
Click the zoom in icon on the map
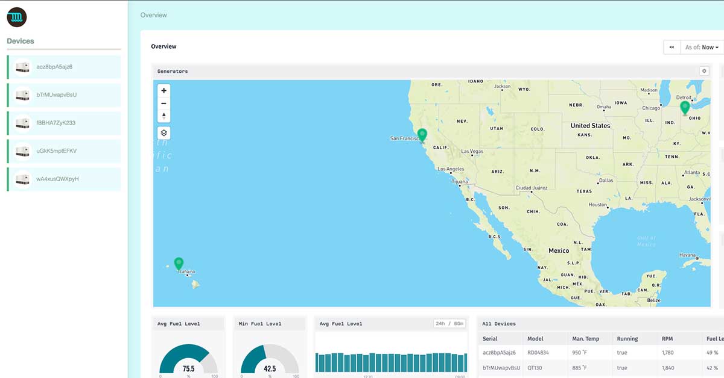(164, 90)
